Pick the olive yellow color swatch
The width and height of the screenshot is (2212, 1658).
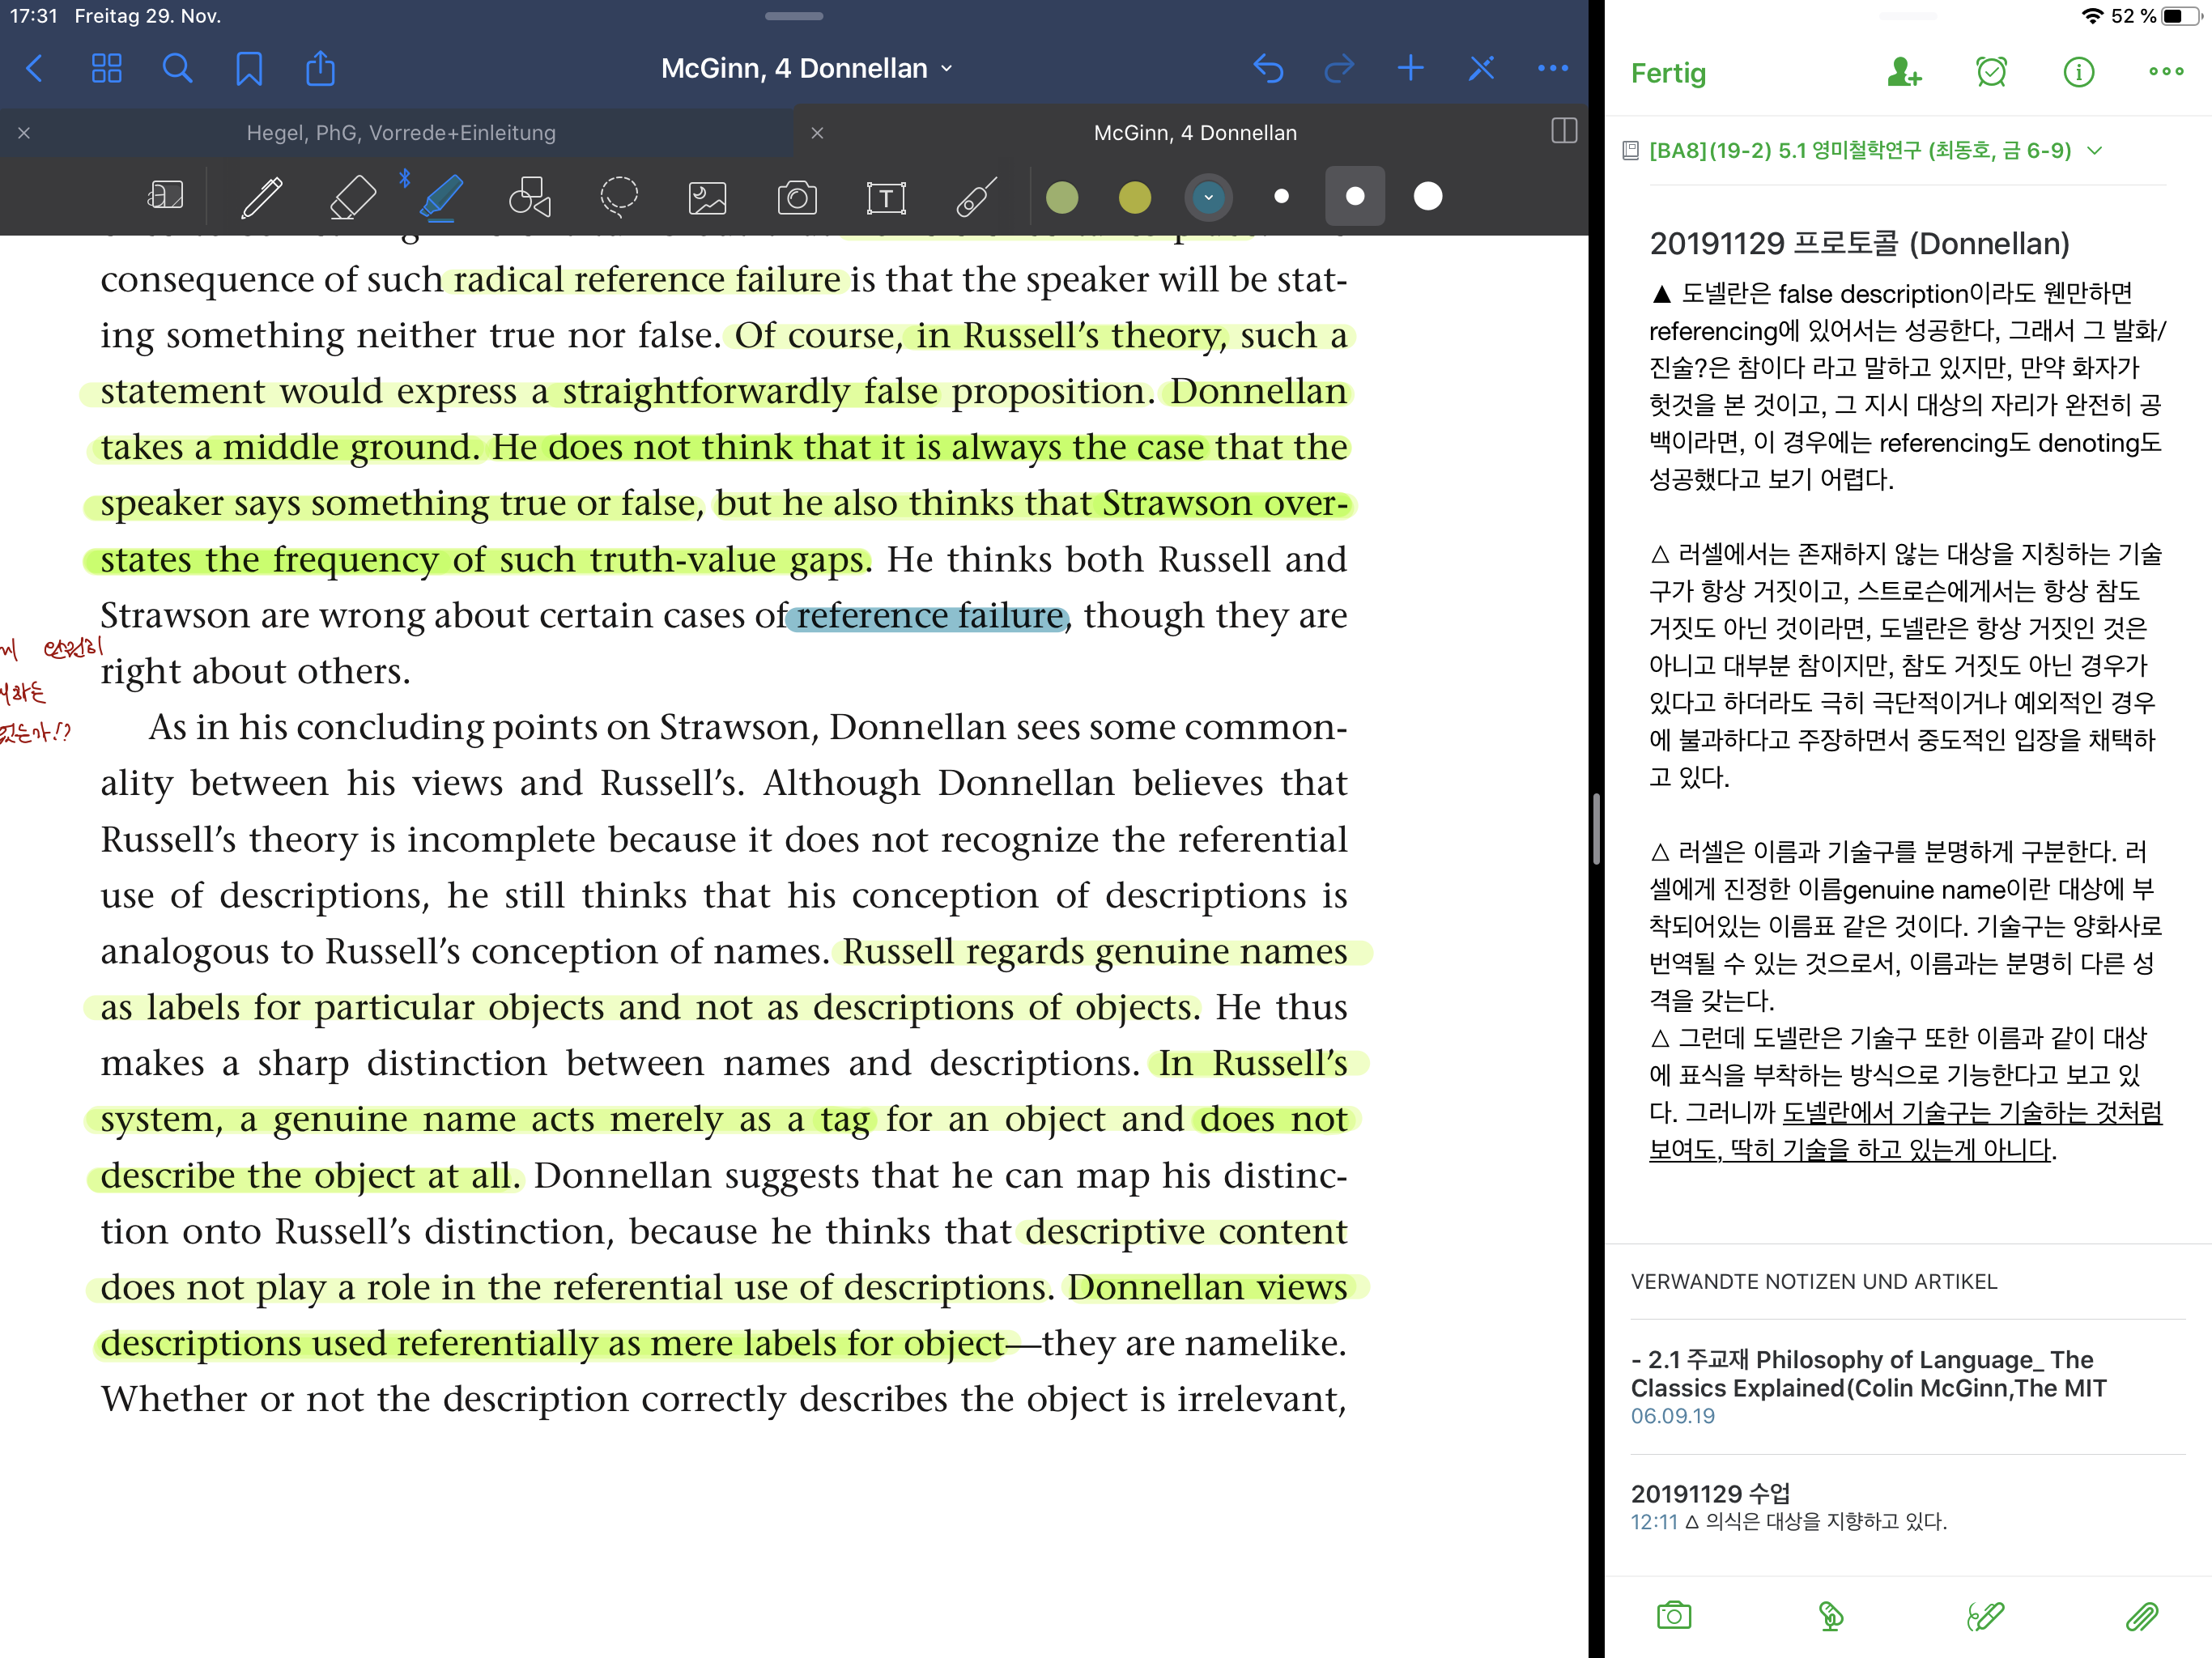[1134, 197]
